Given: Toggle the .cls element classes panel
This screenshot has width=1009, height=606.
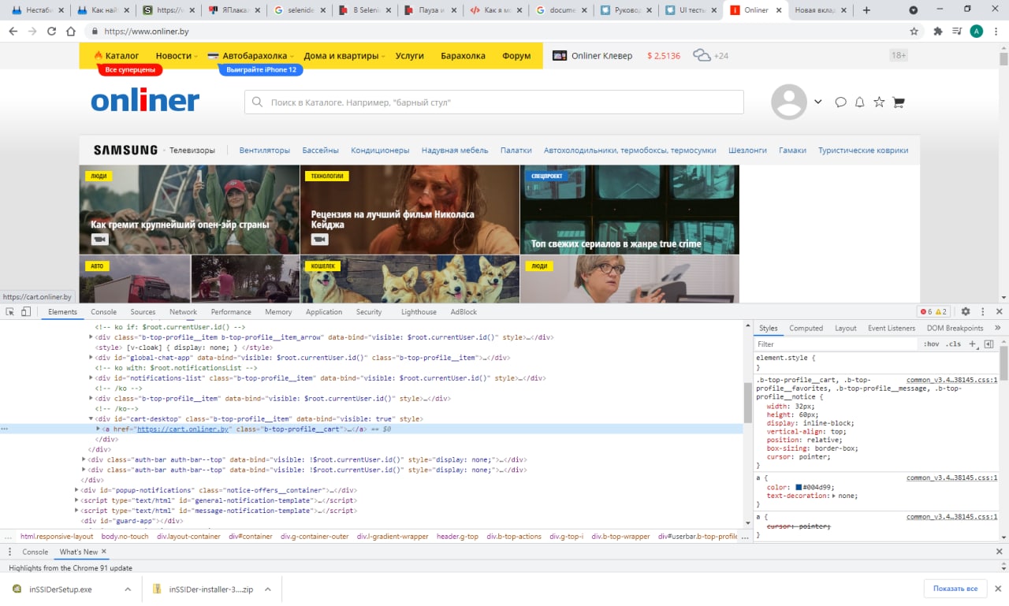Looking at the screenshot, I should tap(954, 344).
